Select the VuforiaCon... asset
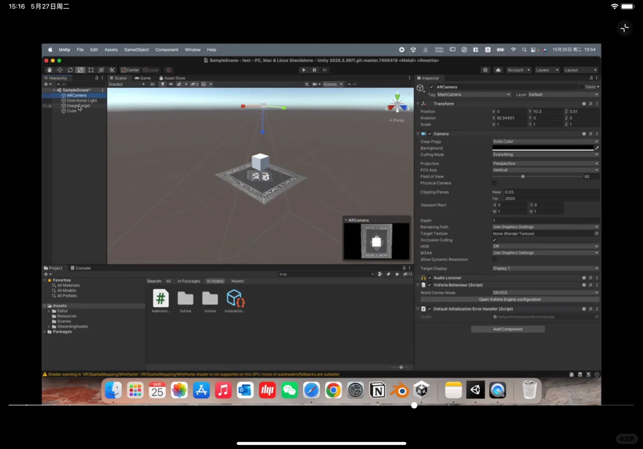 [235, 301]
